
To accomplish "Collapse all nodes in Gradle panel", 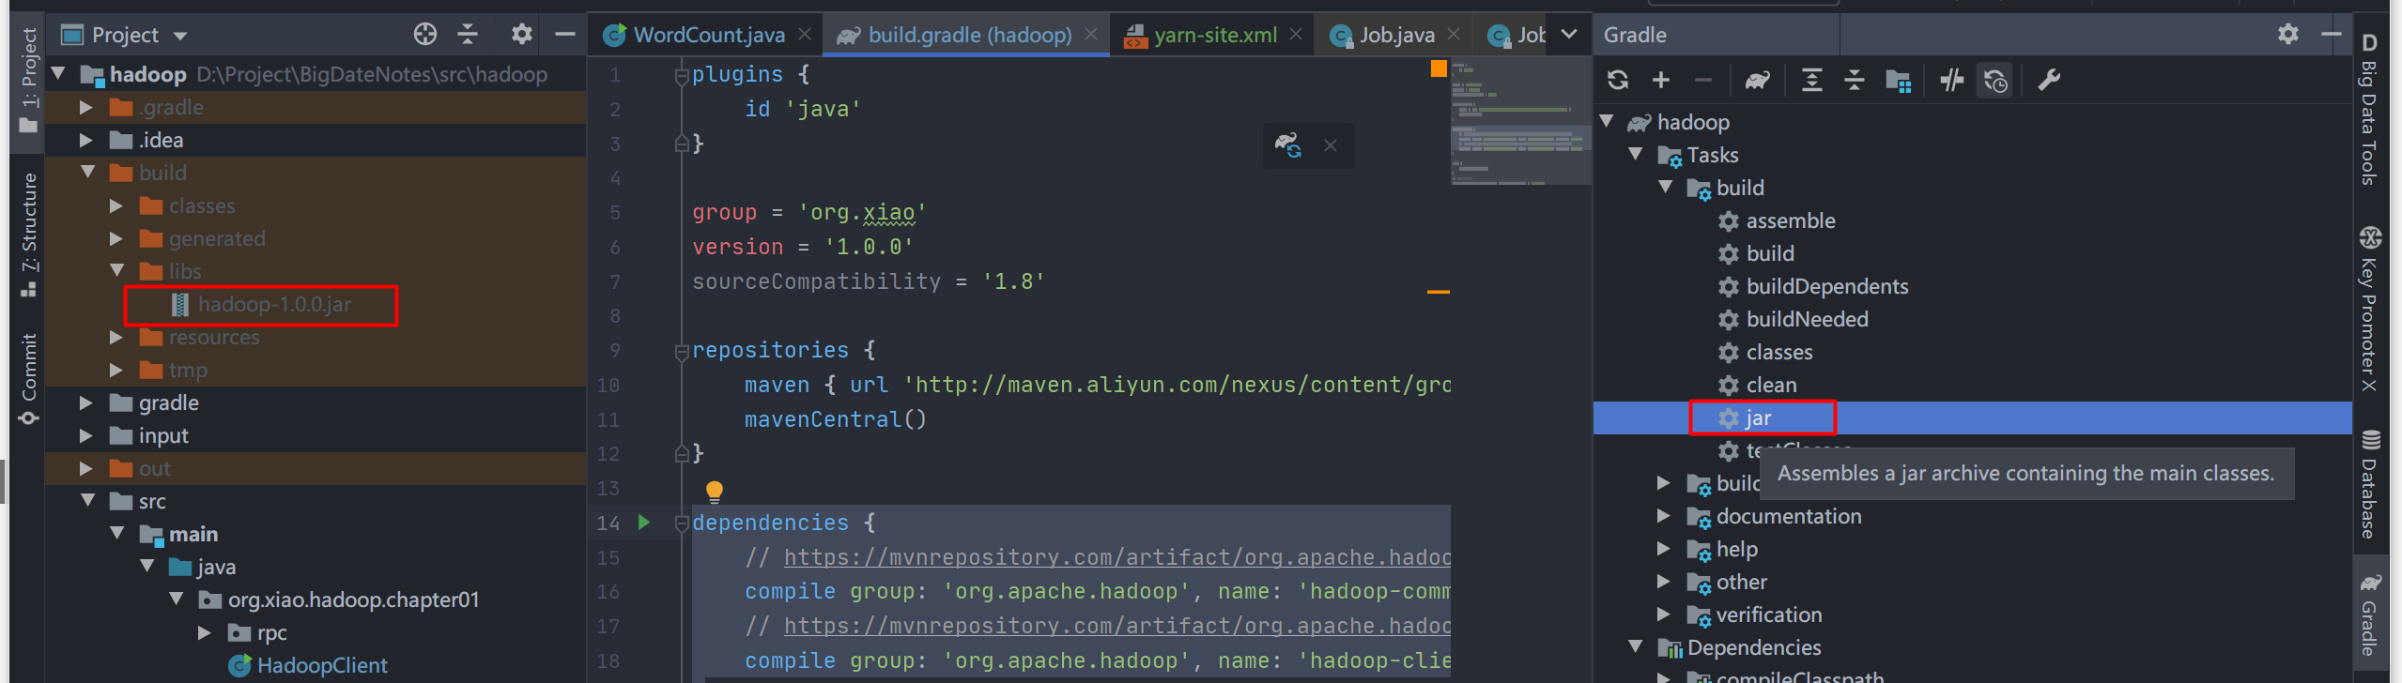I will click(x=1855, y=81).
